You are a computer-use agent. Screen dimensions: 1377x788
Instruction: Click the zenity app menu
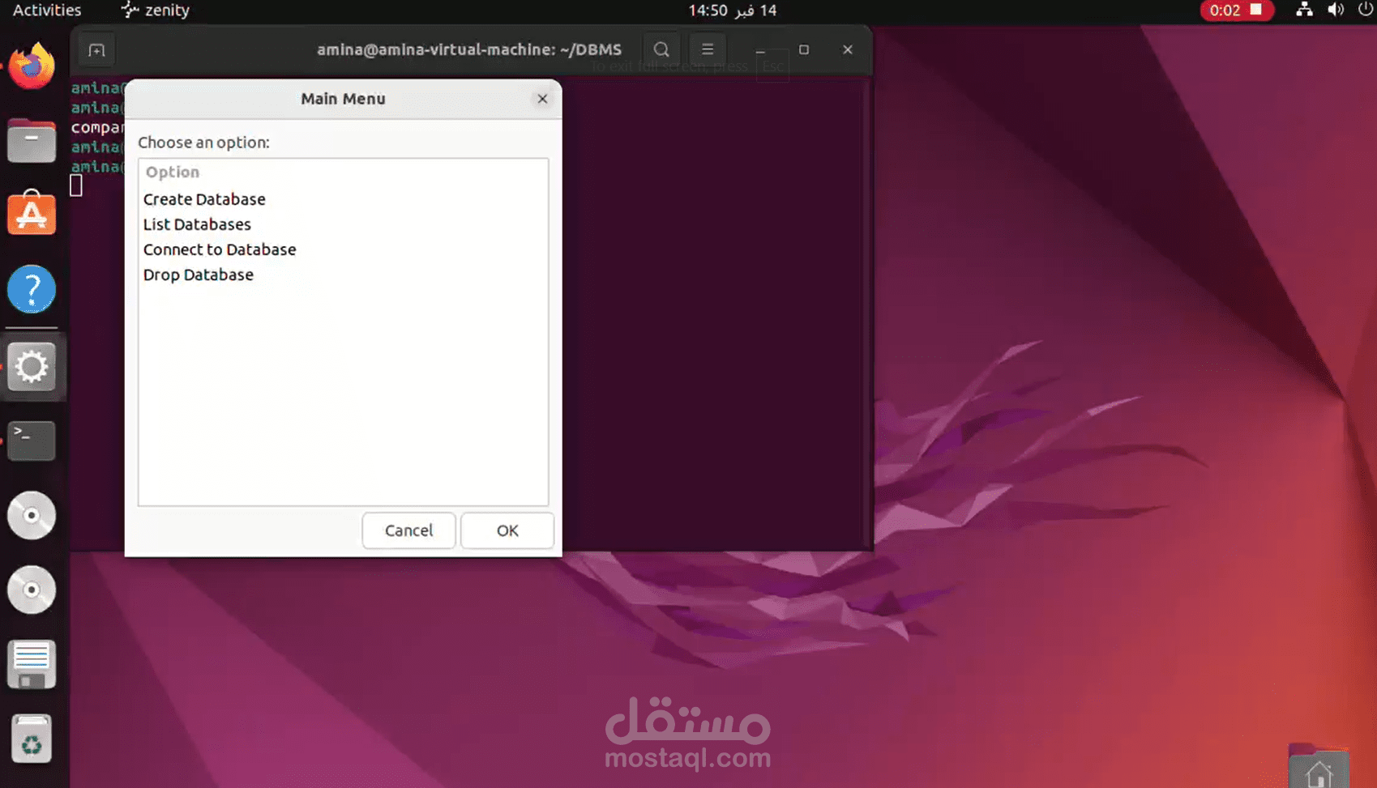tap(154, 11)
